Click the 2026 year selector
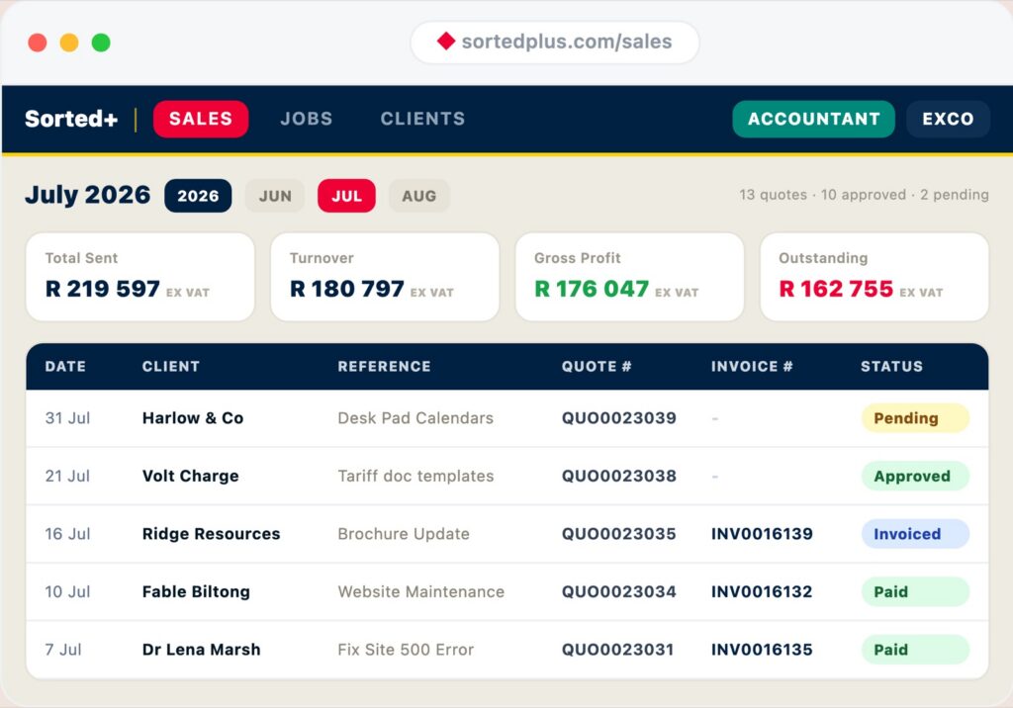1013x708 pixels. (x=198, y=196)
